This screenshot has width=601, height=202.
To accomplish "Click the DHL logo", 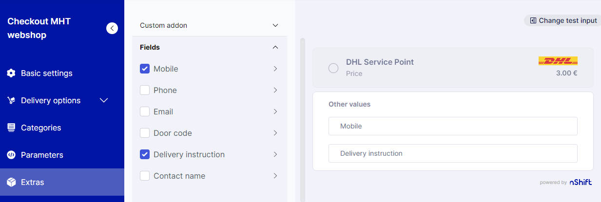I will click(558, 61).
